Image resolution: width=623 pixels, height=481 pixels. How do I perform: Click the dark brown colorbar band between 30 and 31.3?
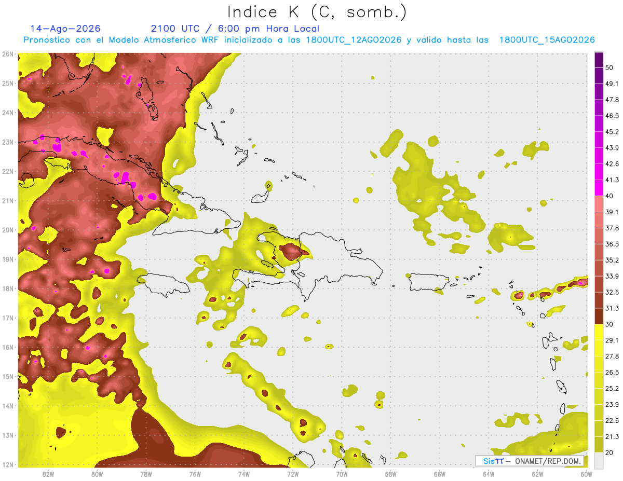599,316
